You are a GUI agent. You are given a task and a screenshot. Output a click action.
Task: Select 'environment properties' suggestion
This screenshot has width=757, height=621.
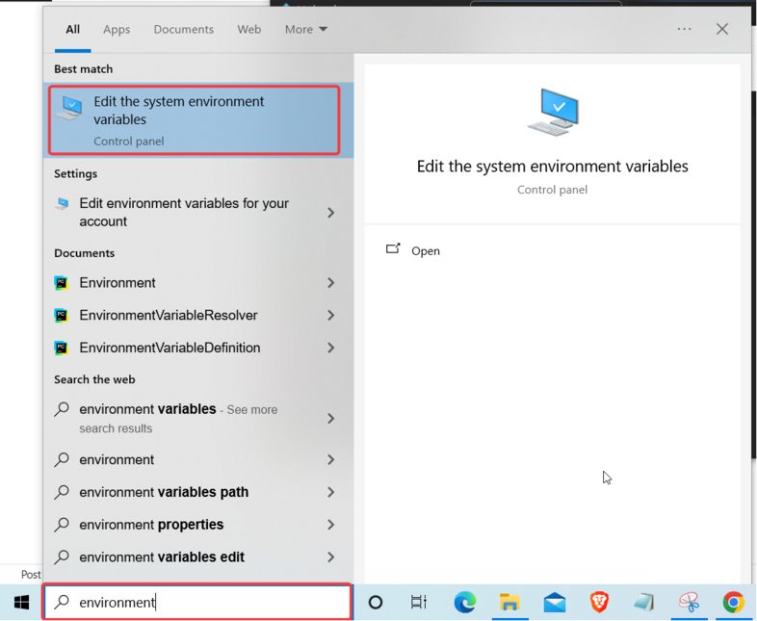pyautogui.click(x=151, y=525)
